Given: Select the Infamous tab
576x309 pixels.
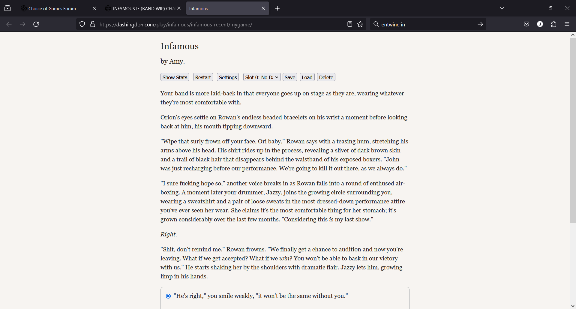Looking at the screenshot, I should 228,8.
